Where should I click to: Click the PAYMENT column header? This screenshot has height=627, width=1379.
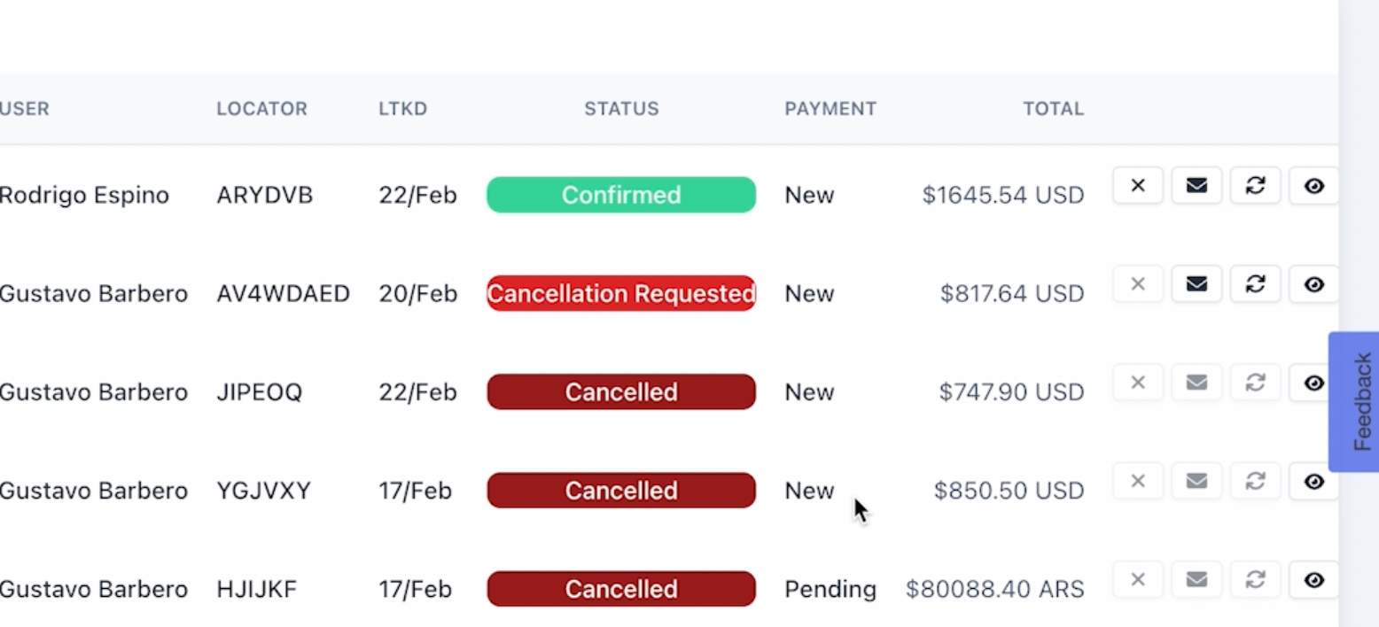[x=830, y=109]
